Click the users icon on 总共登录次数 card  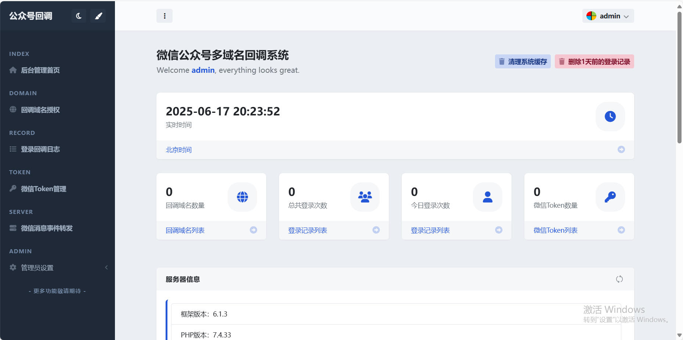click(x=365, y=197)
